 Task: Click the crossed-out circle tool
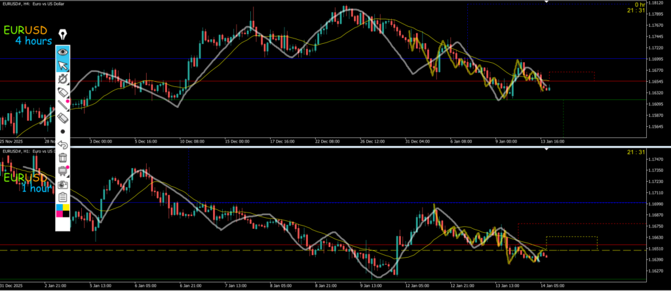coord(63,78)
